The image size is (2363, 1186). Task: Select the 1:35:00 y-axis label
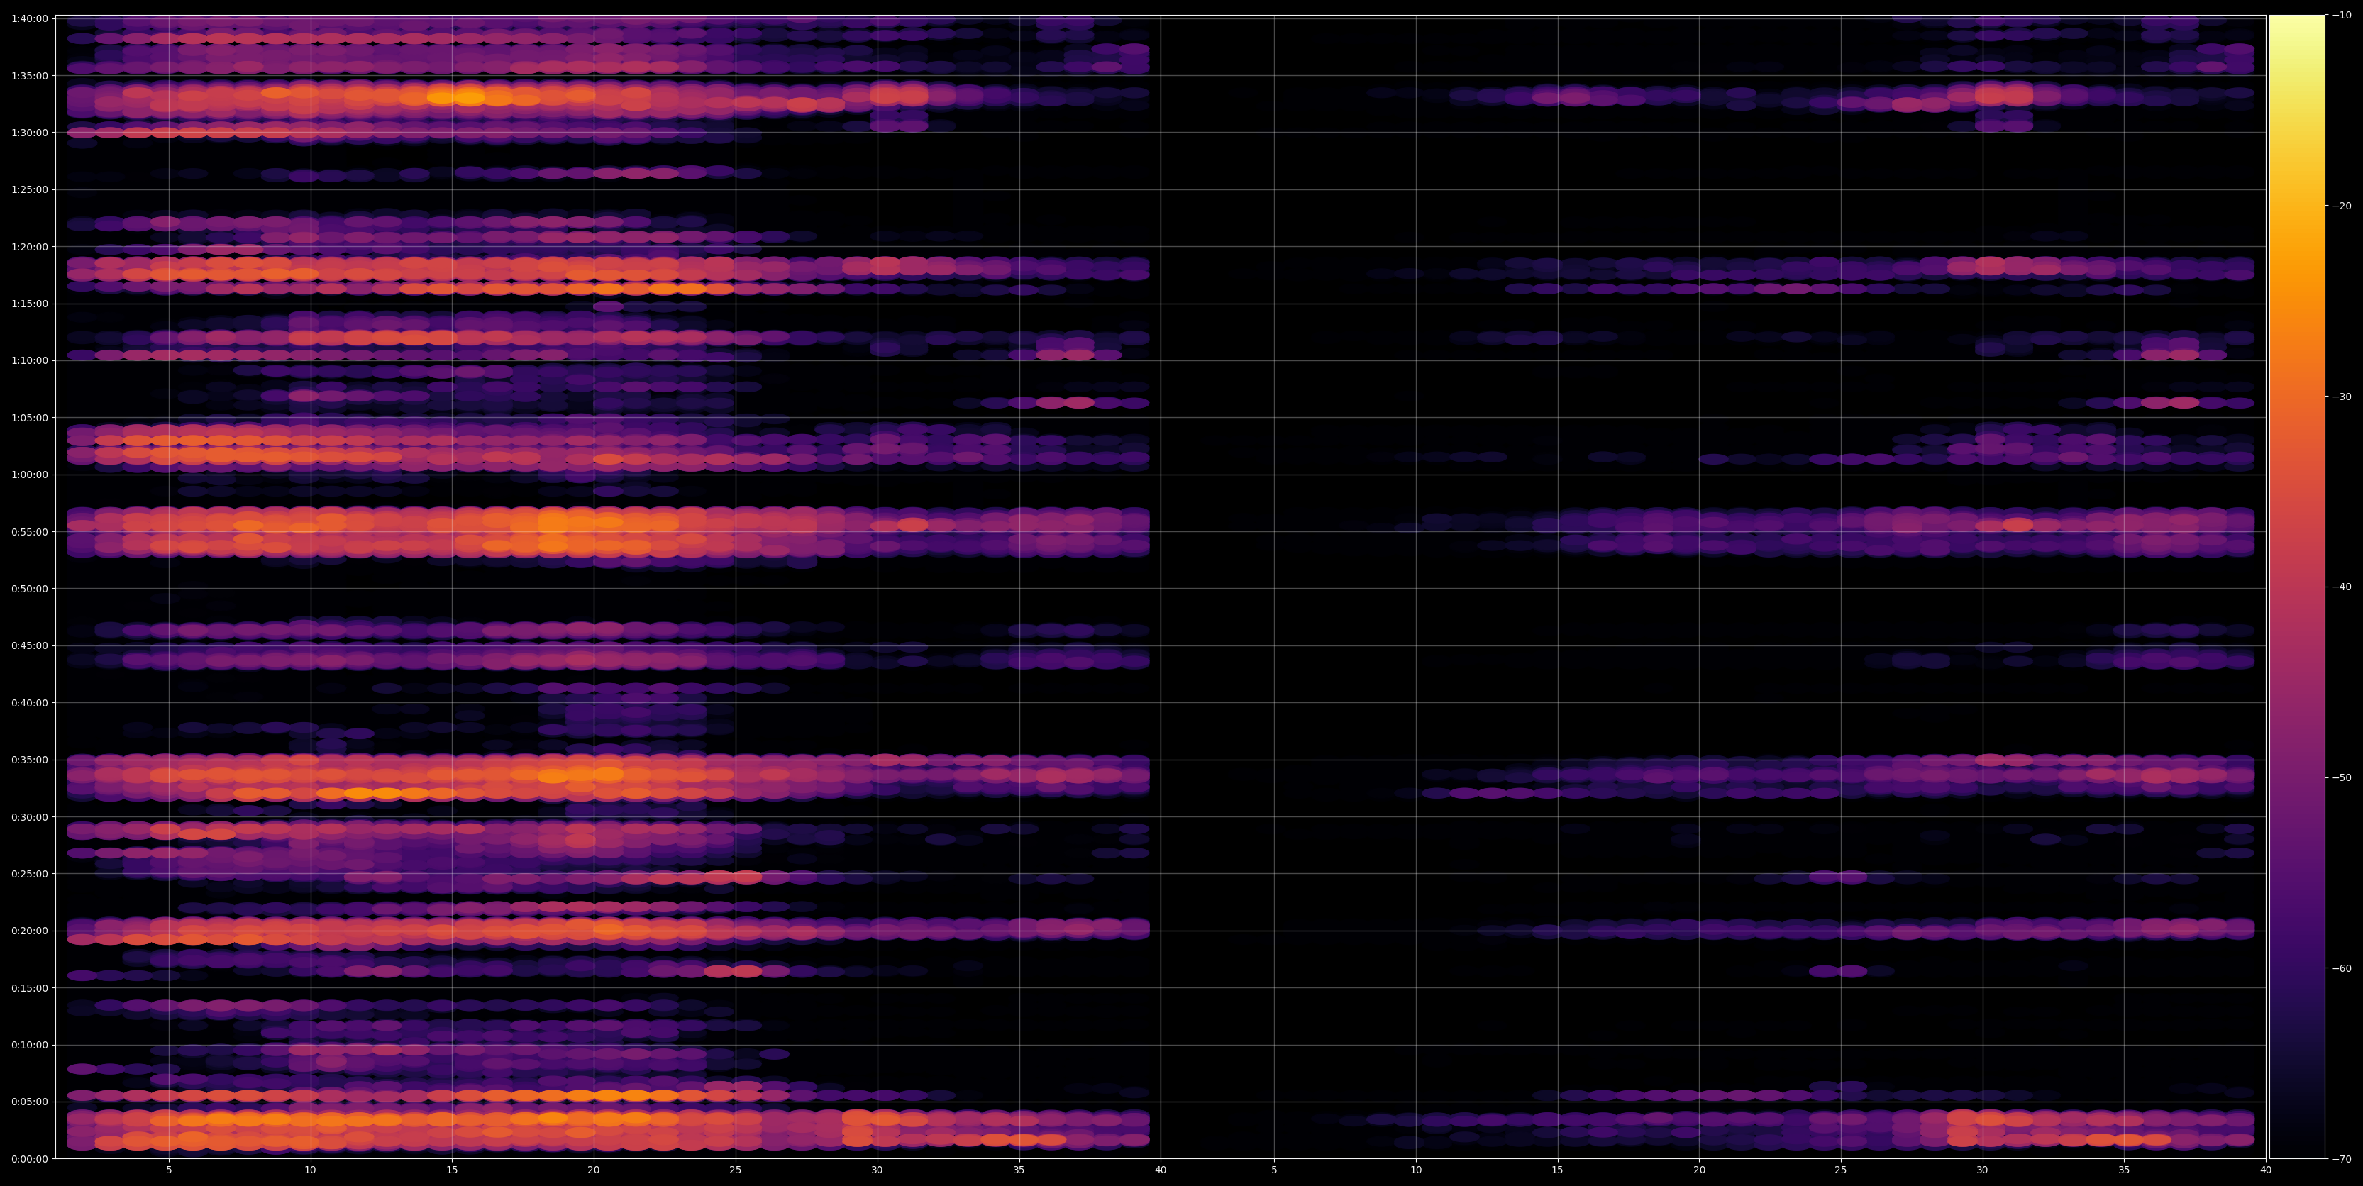(29, 76)
